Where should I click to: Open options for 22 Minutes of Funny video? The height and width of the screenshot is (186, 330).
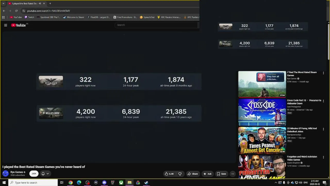[x=323, y=129]
